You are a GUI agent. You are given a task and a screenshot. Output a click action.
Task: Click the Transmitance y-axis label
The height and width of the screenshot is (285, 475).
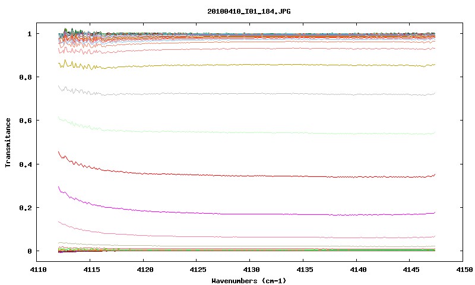(x=8, y=142)
